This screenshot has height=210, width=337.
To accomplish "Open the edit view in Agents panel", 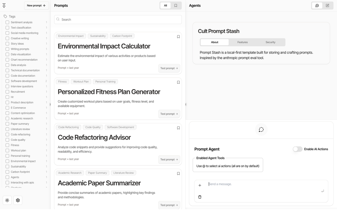I will point(327,6).
